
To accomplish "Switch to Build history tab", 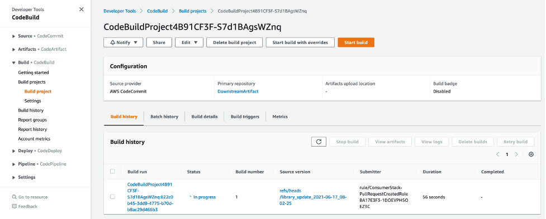I will pyautogui.click(x=124, y=116).
